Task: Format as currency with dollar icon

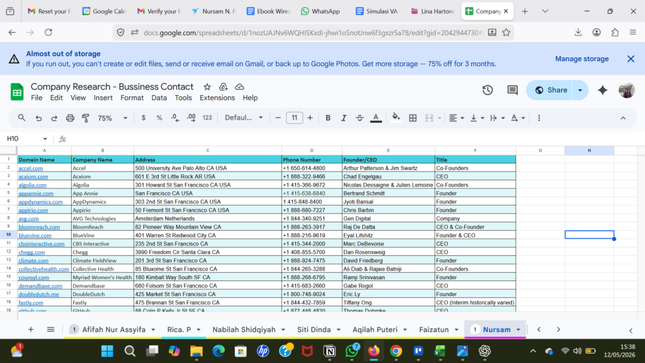Action: pos(143,118)
